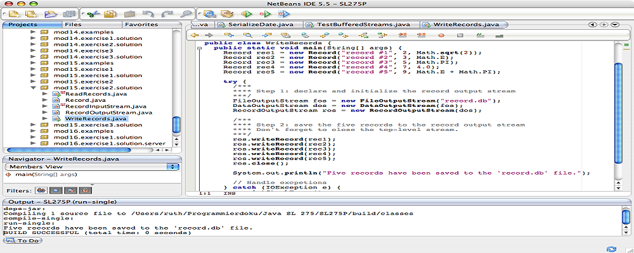634x253 pixels.
Task: Collapse the mod15.exercise2.solution package
Action: 34,87
